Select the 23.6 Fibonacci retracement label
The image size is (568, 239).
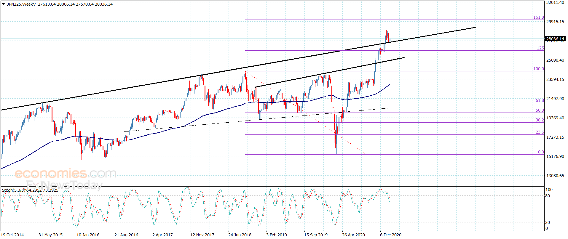(540, 132)
